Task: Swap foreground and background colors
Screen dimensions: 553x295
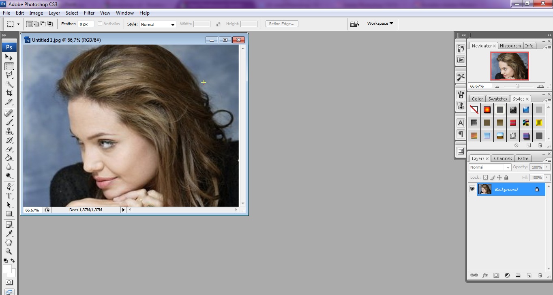Action: [x=13, y=261]
